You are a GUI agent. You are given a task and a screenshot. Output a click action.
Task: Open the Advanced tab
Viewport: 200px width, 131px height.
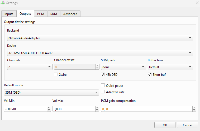pyautogui.click(x=70, y=14)
